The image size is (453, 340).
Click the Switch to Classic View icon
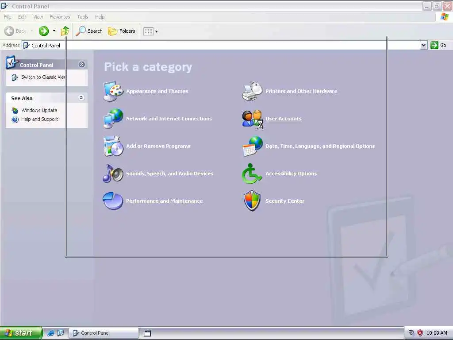click(15, 77)
